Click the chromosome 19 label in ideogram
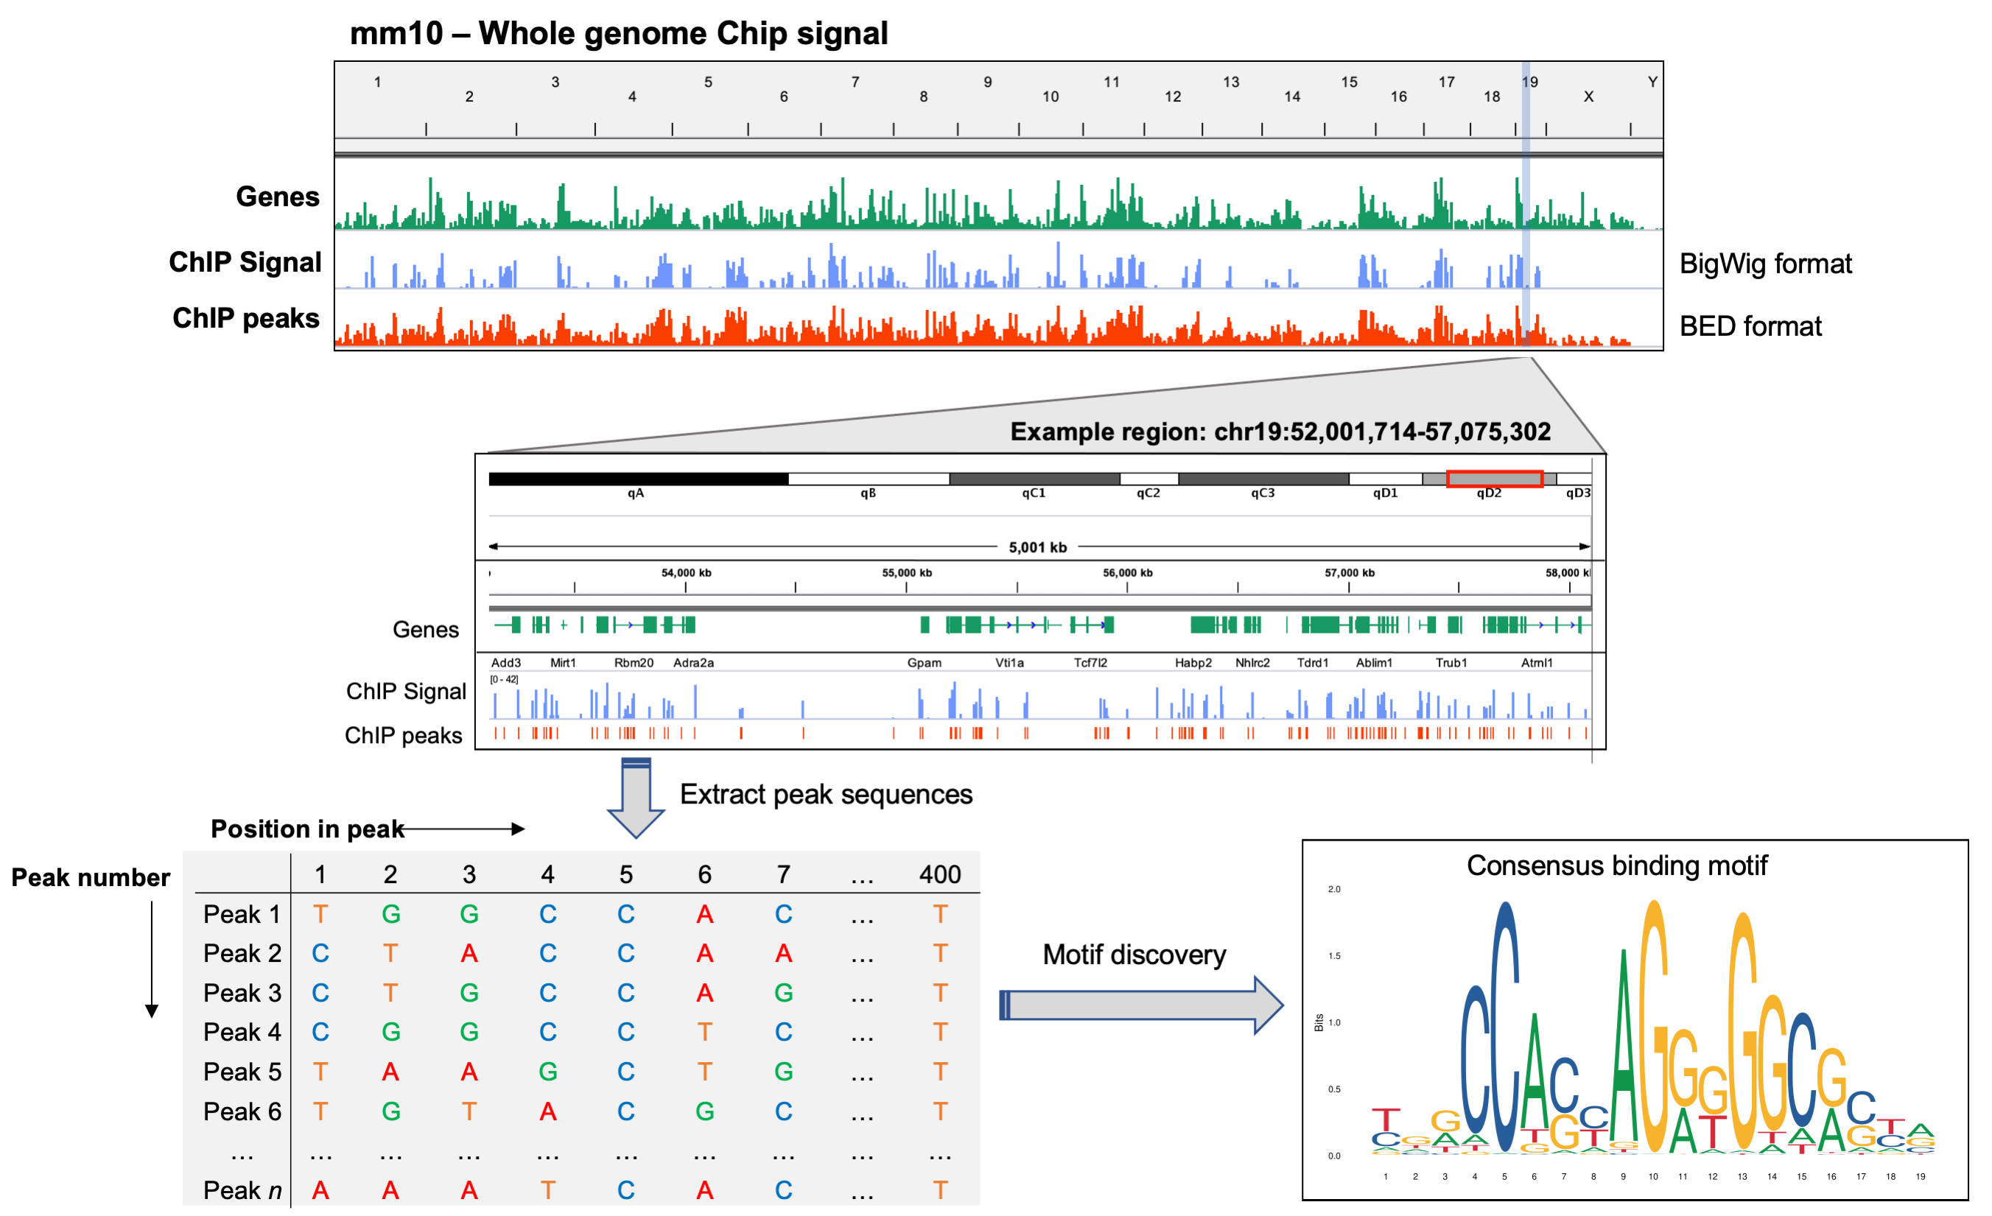 click(x=1529, y=82)
